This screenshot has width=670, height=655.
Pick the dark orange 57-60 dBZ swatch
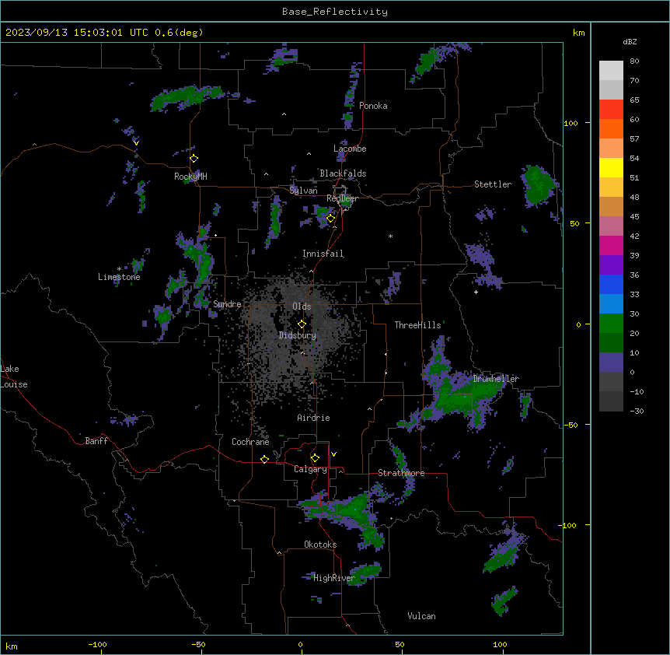click(611, 129)
